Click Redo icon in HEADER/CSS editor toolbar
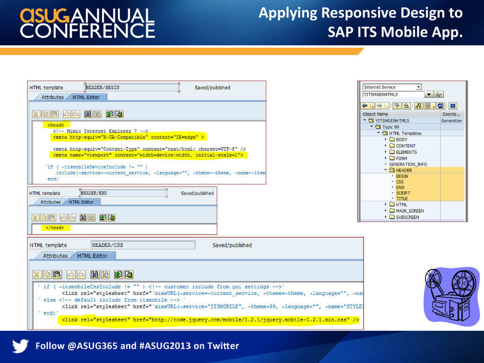The width and height of the screenshot is (484, 363). coord(81,275)
